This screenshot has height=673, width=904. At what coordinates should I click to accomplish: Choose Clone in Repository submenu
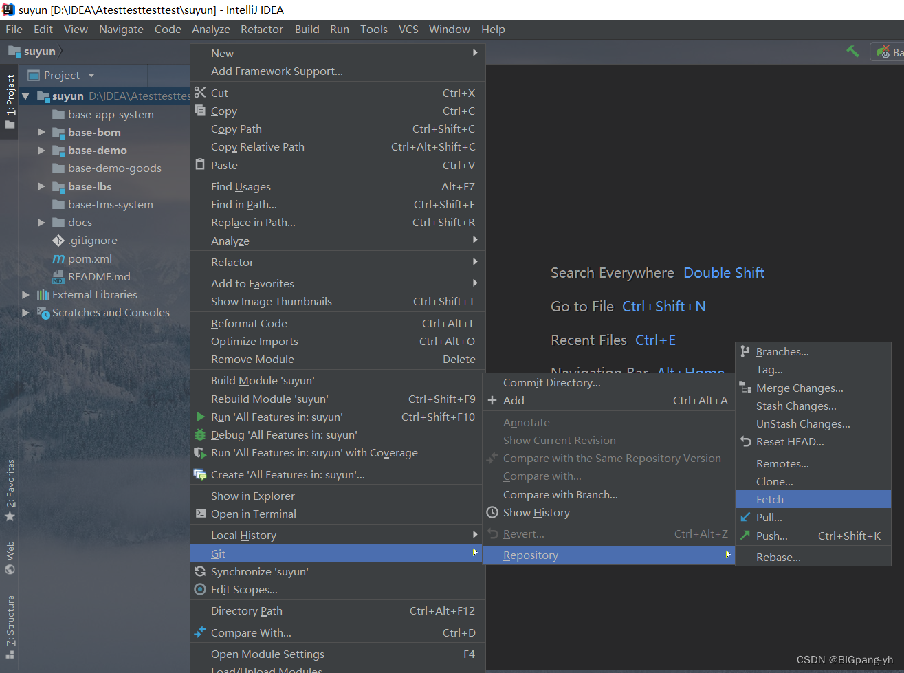click(x=813, y=481)
